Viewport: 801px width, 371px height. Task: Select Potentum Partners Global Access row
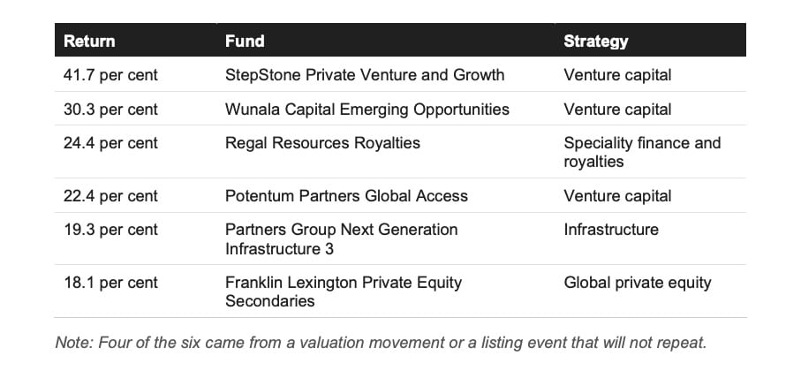400,196
